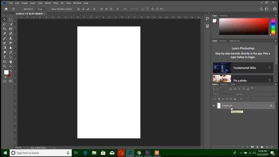Select the Hand tool
The height and width of the screenshot is (157, 279).
pos(10,61)
